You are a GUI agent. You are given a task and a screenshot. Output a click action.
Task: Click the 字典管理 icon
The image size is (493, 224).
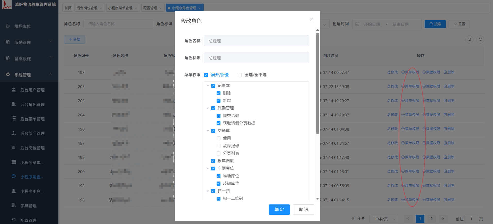[x=14, y=205]
